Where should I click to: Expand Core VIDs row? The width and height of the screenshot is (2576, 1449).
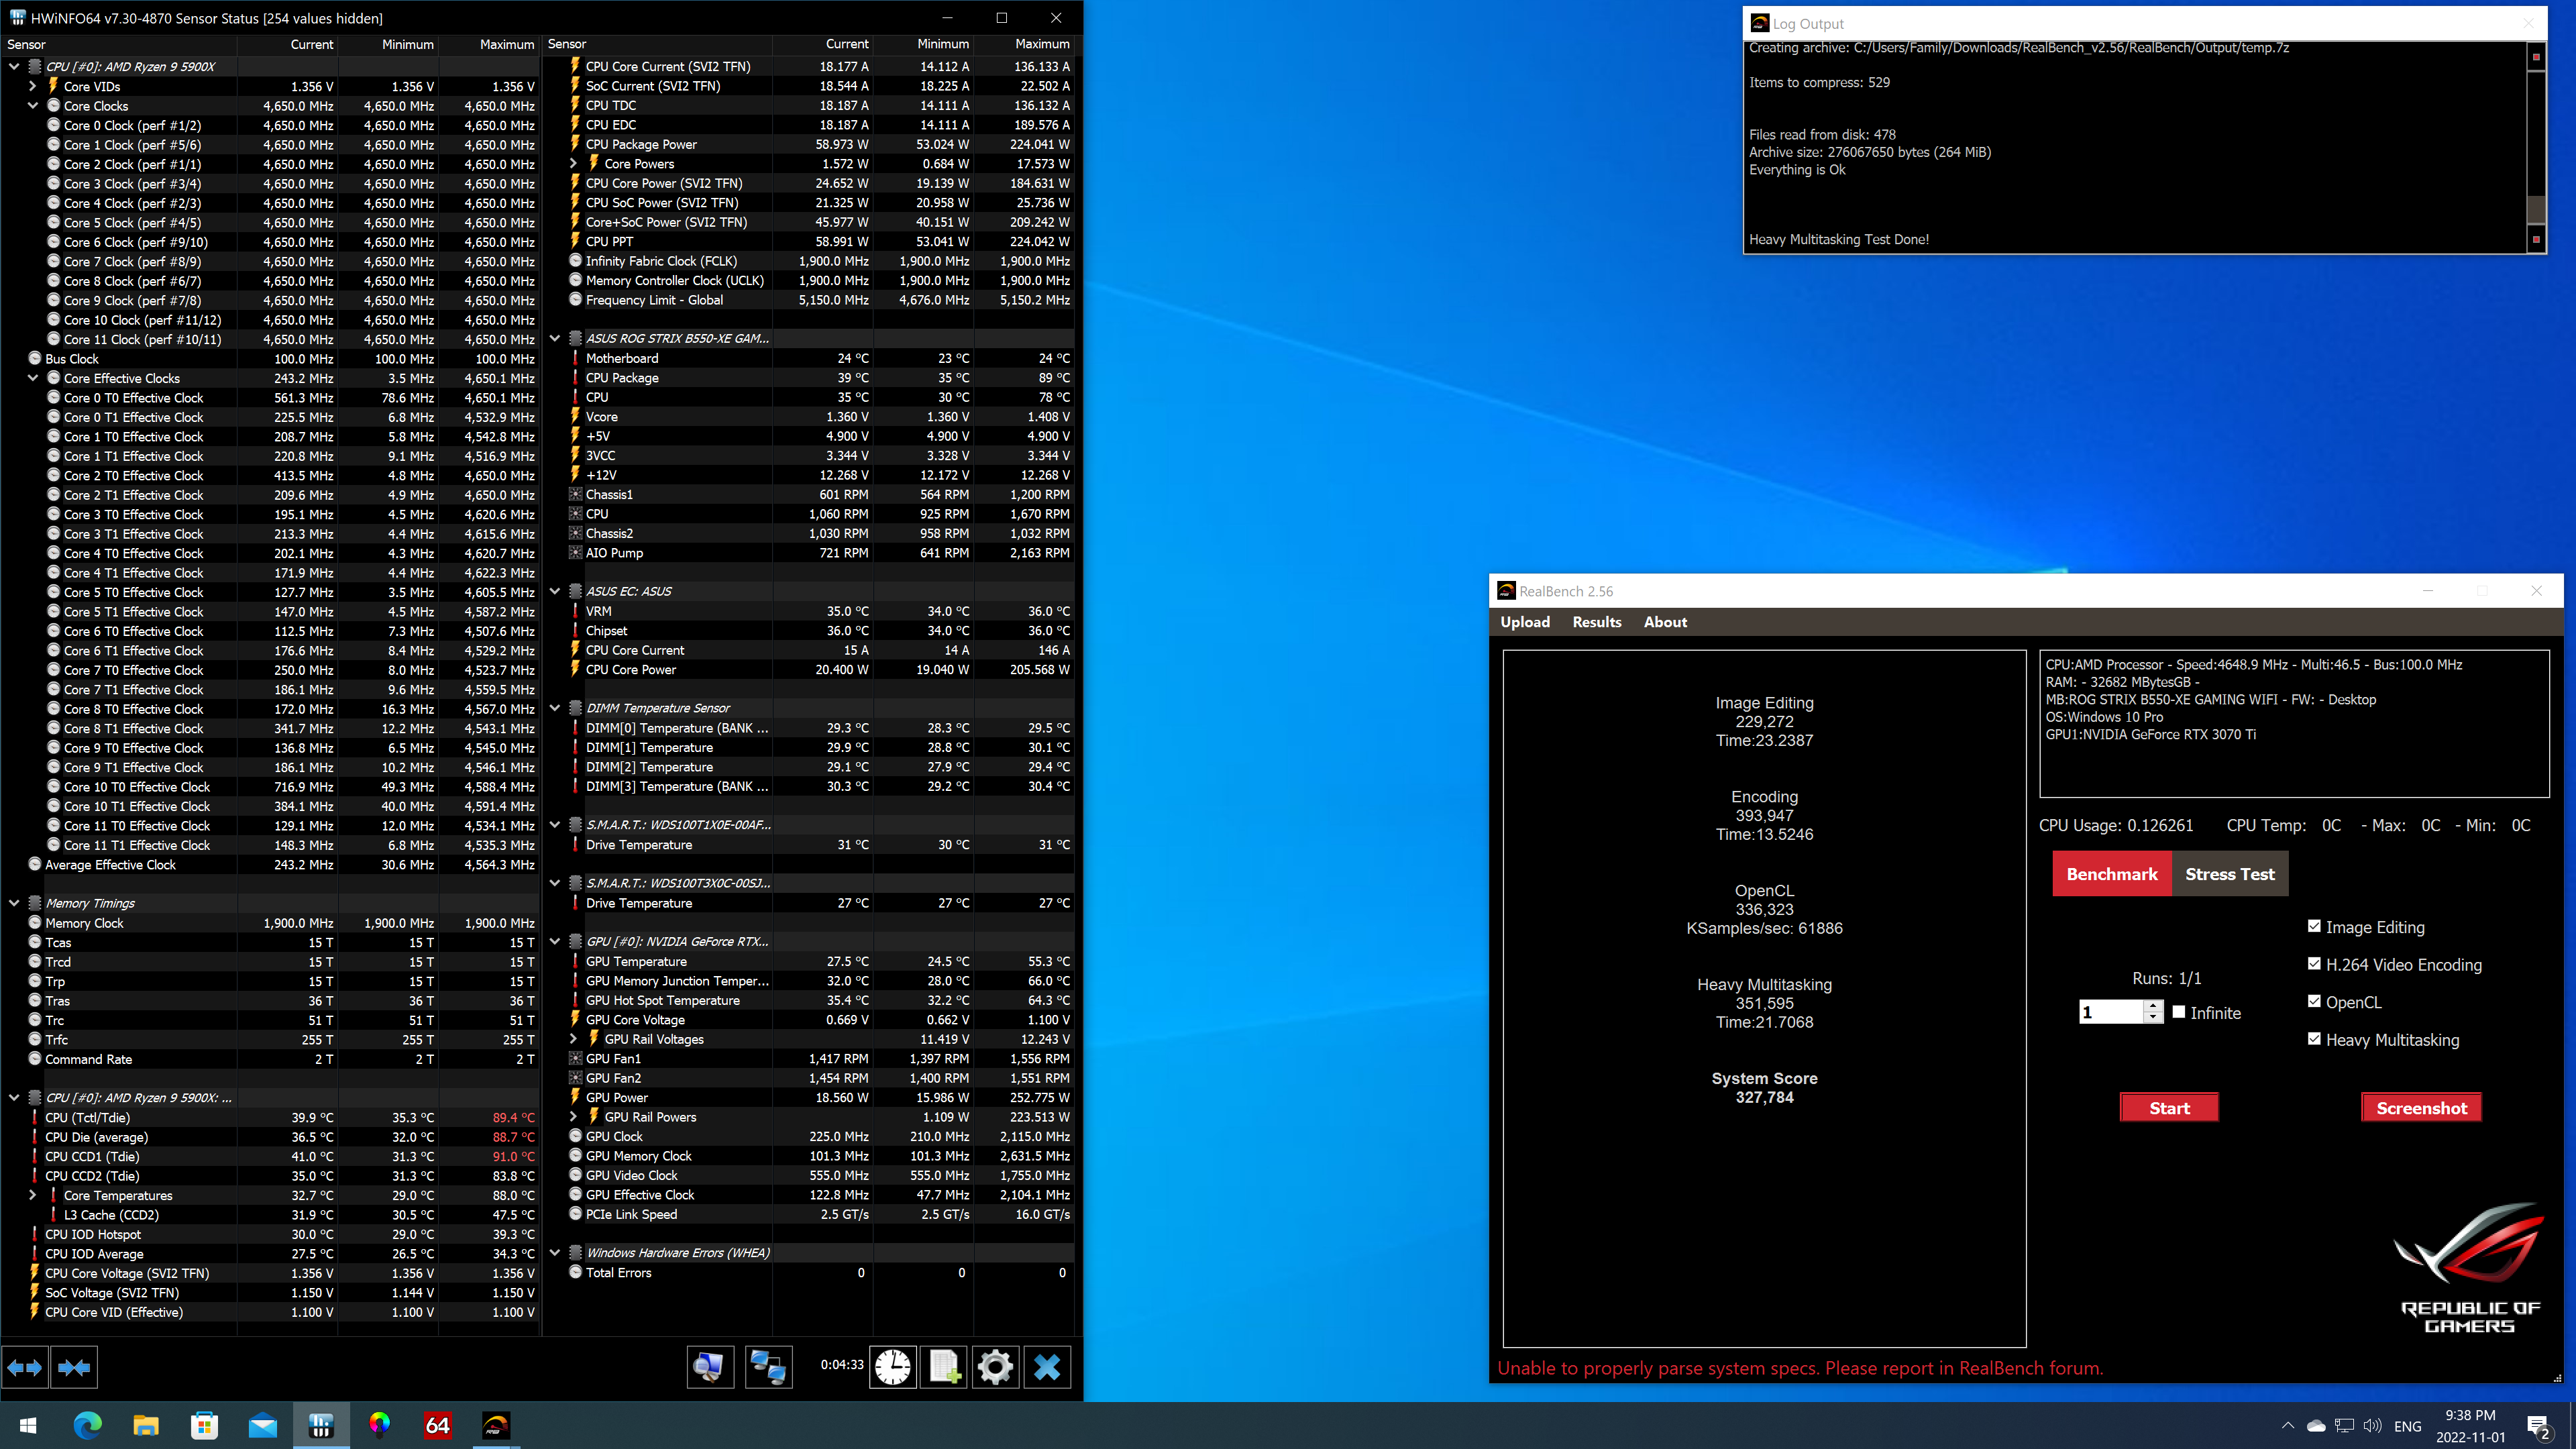coord(33,86)
